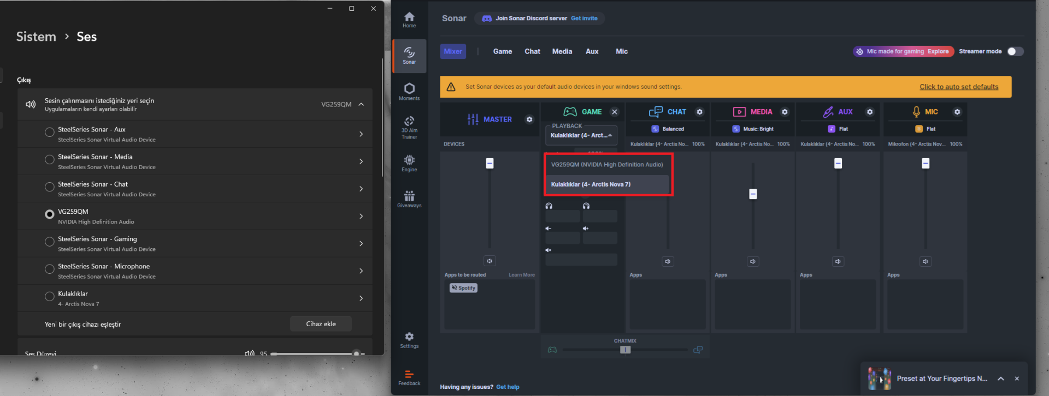Open Aux channel settings gear
The height and width of the screenshot is (396, 1049).
[x=870, y=112]
